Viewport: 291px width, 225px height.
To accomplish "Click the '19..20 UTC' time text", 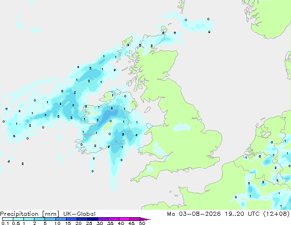I will [x=242, y=214].
